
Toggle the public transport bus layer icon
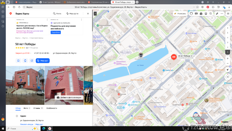206,14
